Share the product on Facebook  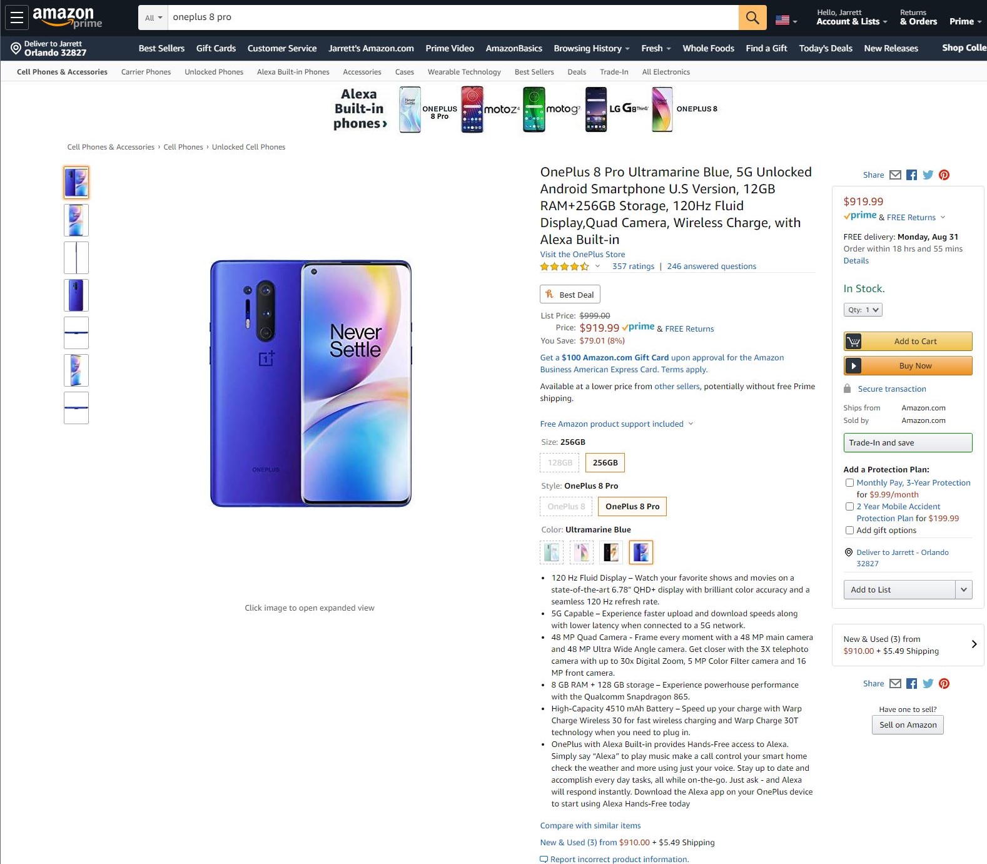(911, 175)
